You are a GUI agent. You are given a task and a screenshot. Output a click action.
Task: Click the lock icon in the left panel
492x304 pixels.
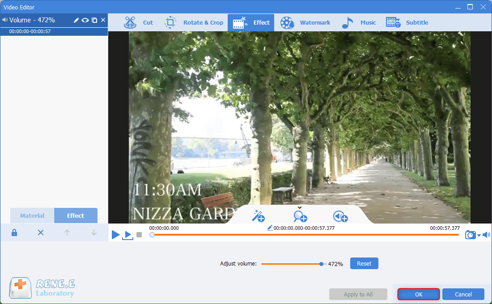click(14, 233)
